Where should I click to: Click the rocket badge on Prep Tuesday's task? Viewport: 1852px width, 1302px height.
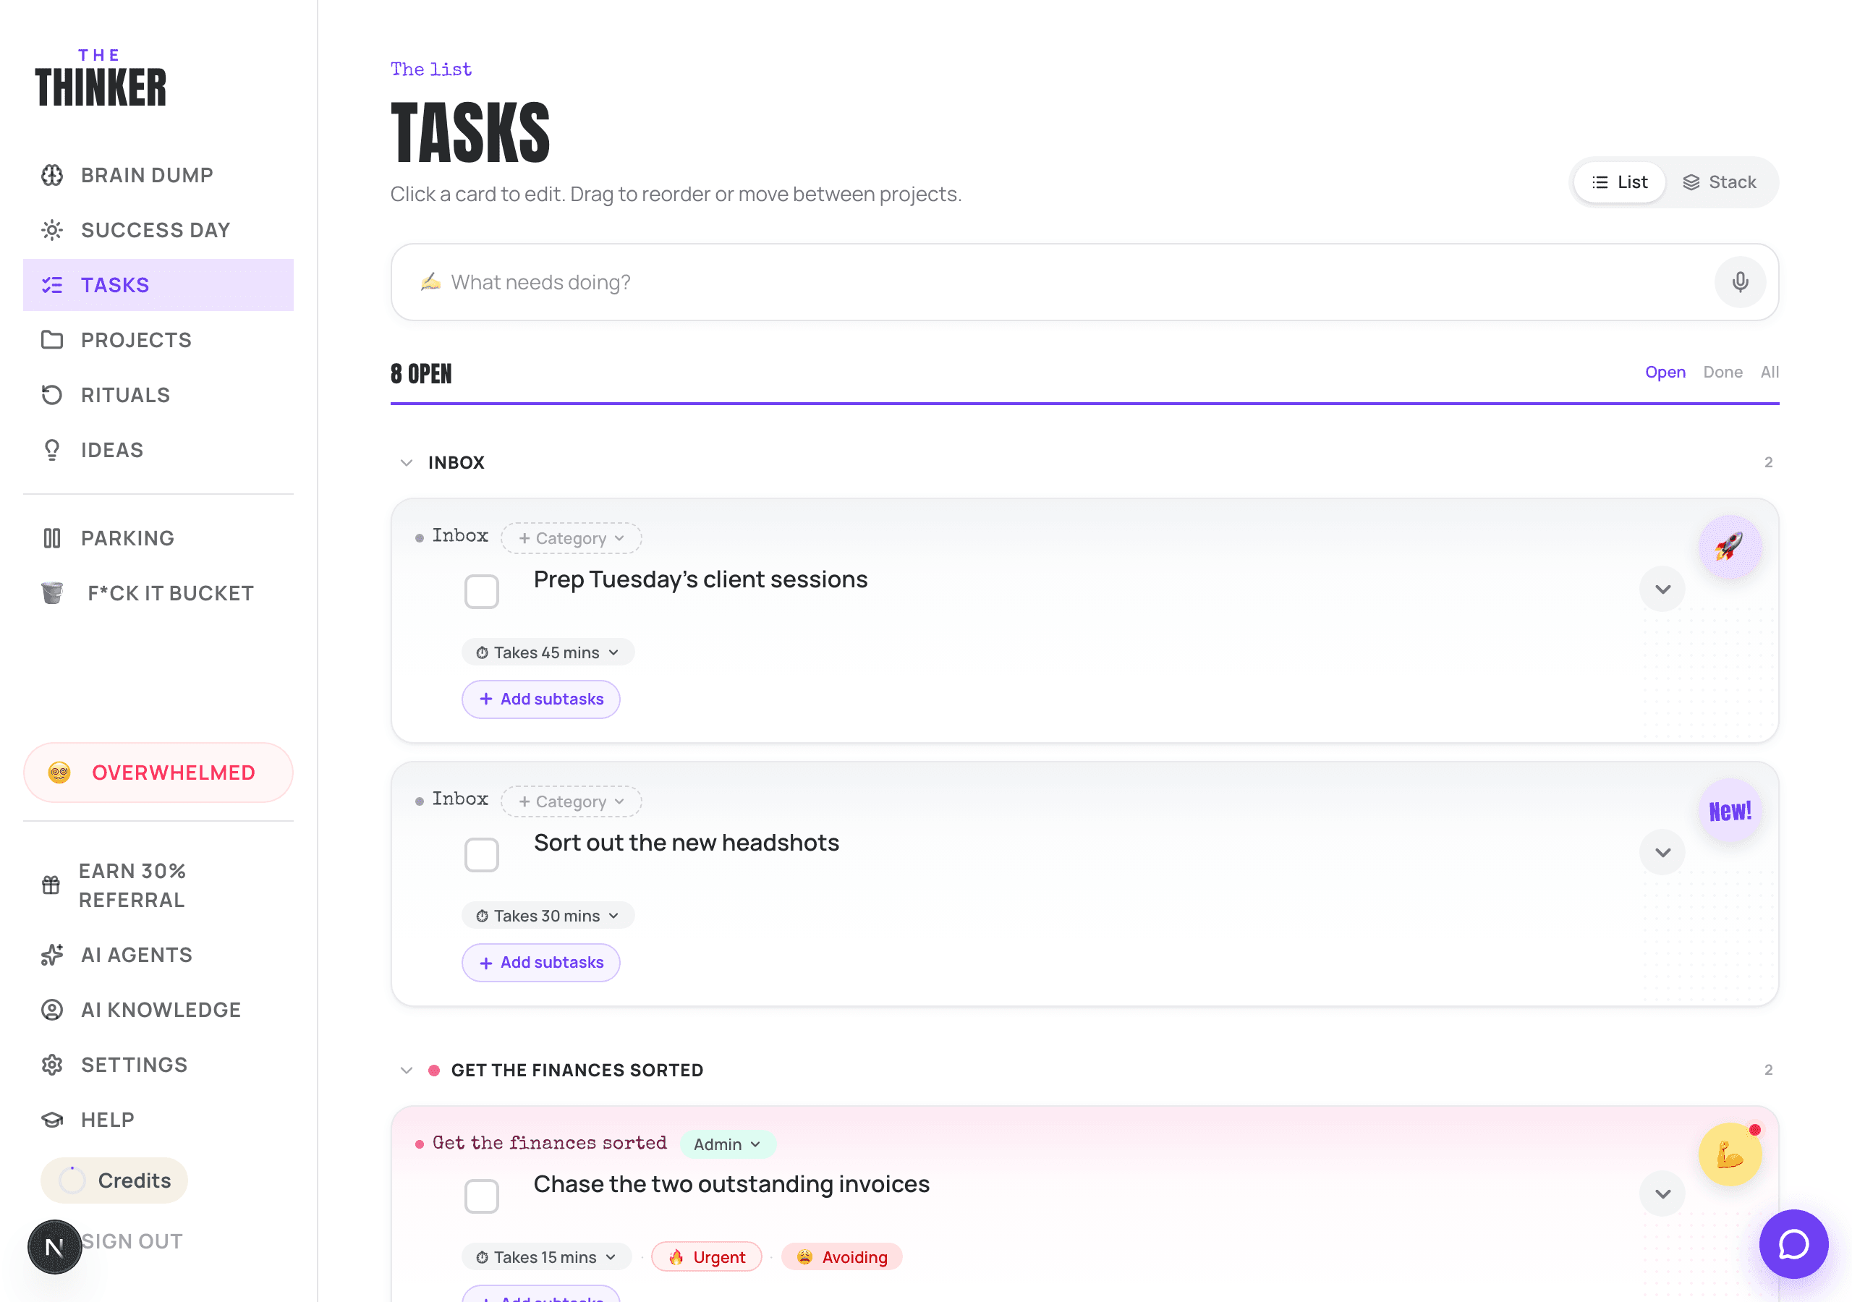[x=1730, y=546]
